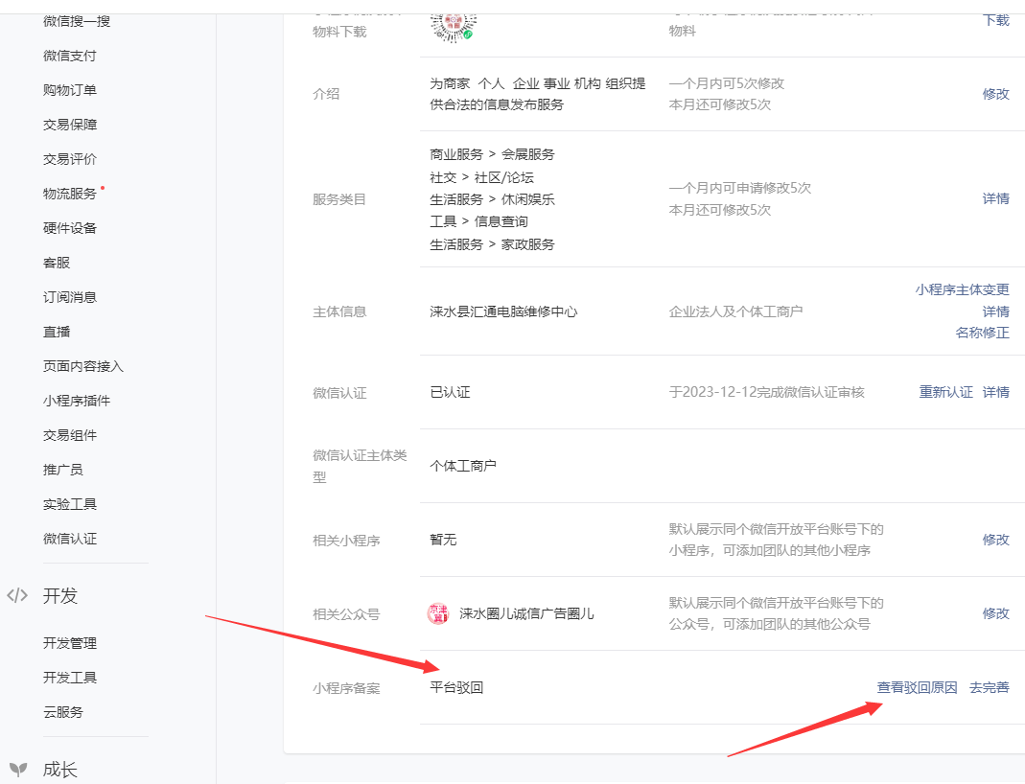The width and height of the screenshot is (1025, 784).
Task: Select 页面内容接入 in the sidebar
Action: (83, 366)
